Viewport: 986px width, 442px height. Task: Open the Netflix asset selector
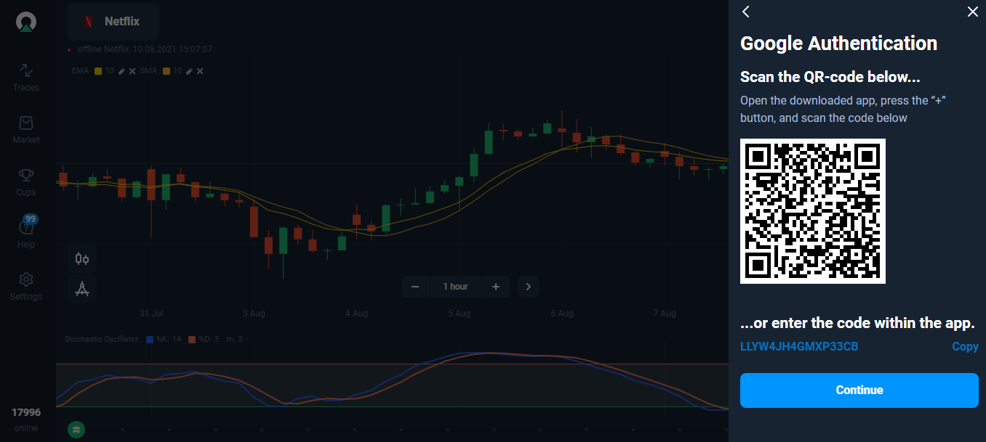[113, 22]
